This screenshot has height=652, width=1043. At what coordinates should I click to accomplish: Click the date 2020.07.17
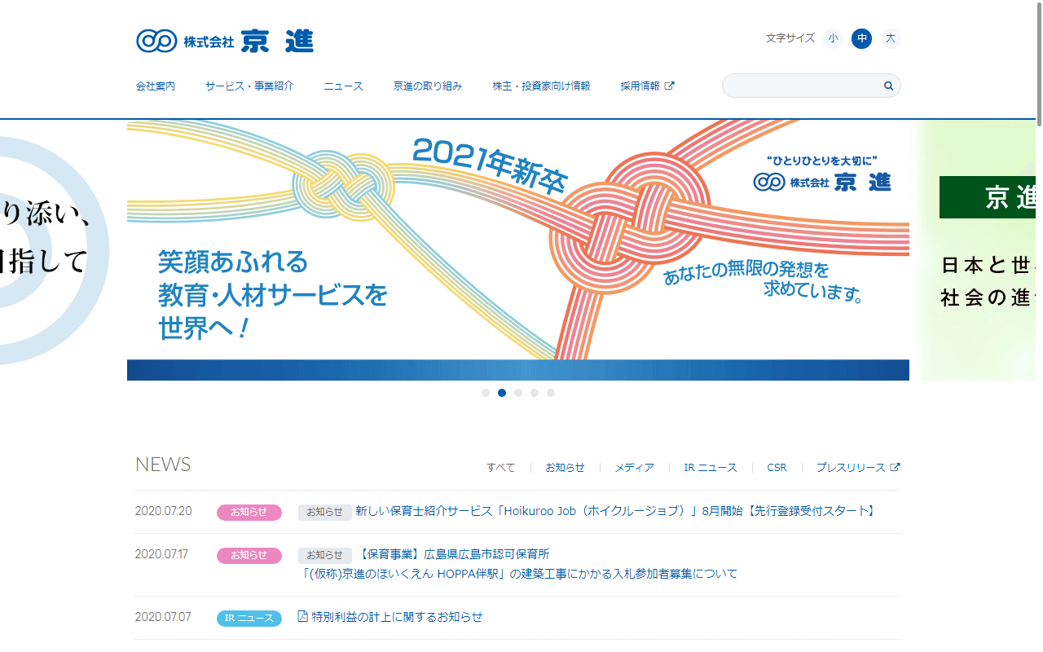point(161,554)
